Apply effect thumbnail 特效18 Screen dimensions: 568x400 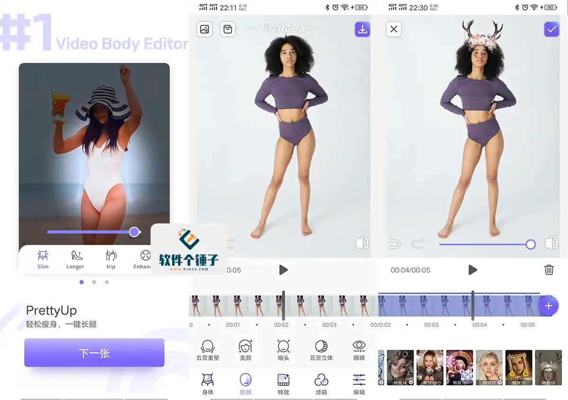[519, 368]
